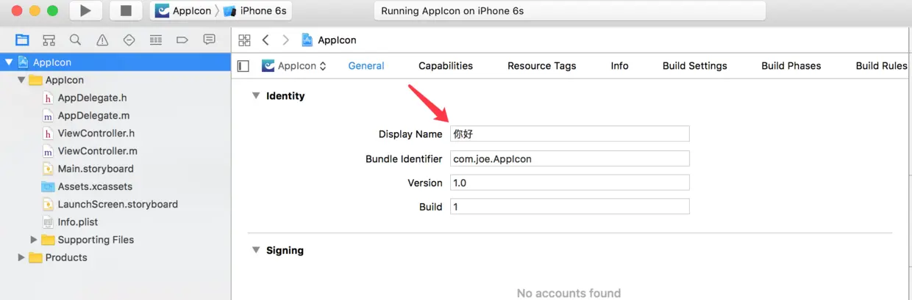The height and width of the screenshot is (300, 912).
Task: Collapse the Signing section triangle
Action: tap(255, 250)
